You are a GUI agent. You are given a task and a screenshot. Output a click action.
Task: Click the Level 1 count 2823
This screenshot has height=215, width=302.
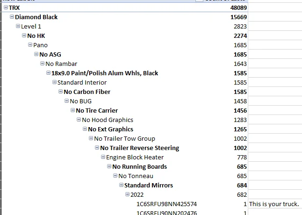[240, 26]
